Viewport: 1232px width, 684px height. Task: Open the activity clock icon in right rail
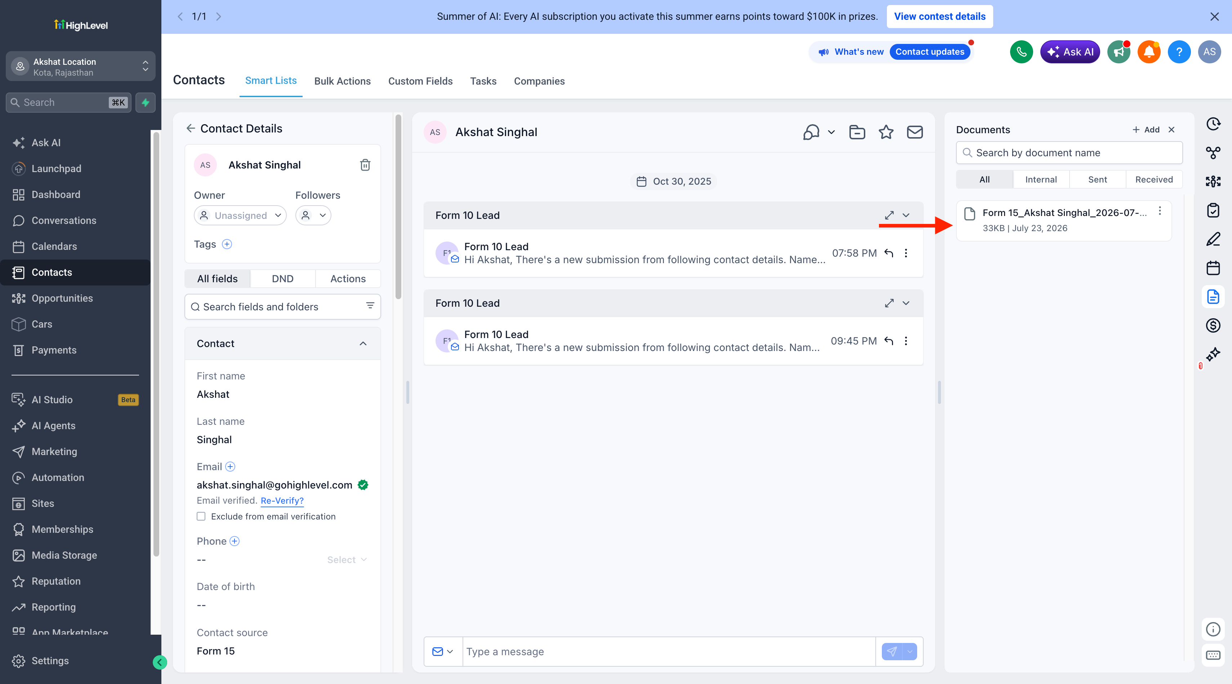click(x=1213, y=124)
